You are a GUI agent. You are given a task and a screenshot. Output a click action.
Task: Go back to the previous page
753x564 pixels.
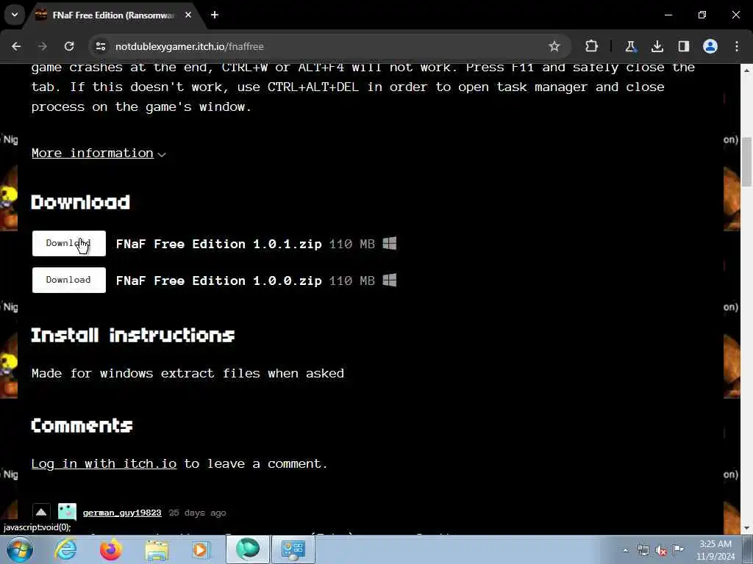[x=16, y=46]
